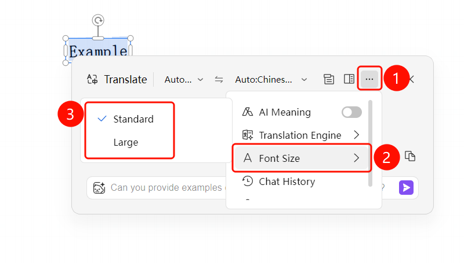Click the AI assistant robot icon in input
464x263 pixels.
pos(99,187)
